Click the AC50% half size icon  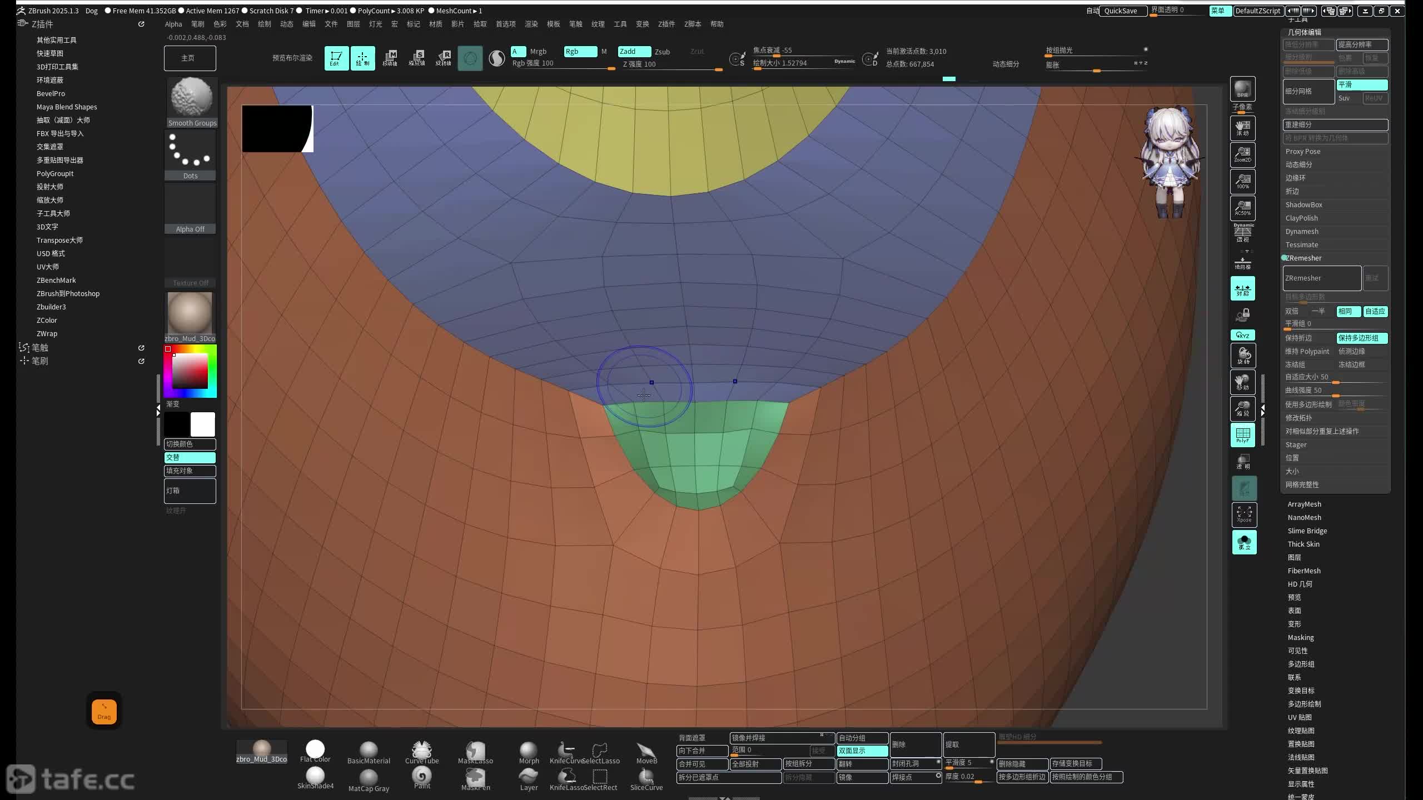click(1242, 208)
